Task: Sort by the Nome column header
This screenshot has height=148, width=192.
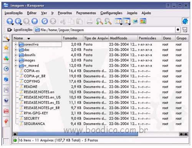Action: [37, 38]
